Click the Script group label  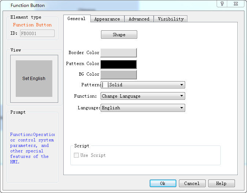pos(82,146)
